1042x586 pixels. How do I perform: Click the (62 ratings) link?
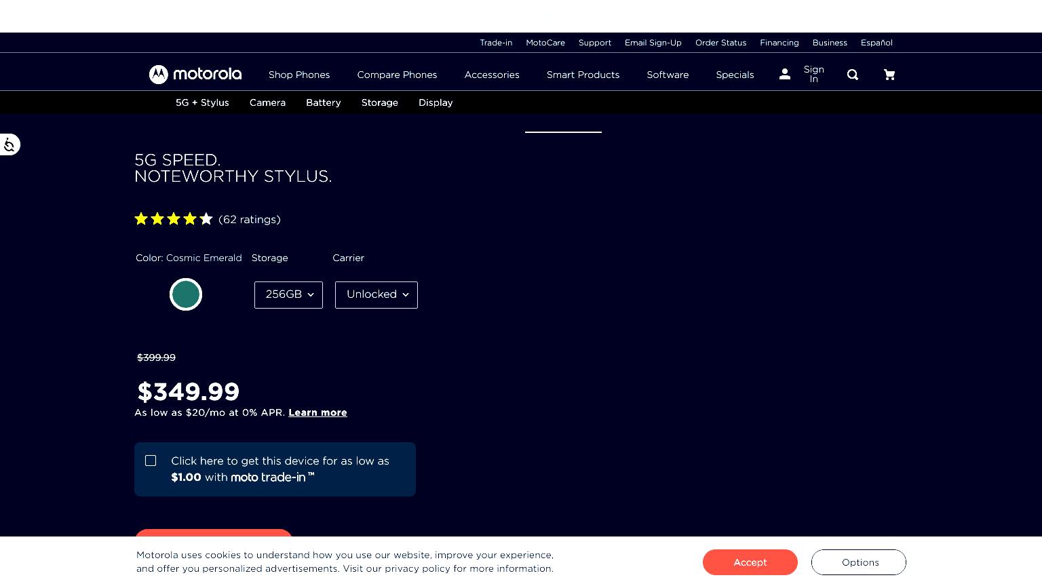pos(250,219)
